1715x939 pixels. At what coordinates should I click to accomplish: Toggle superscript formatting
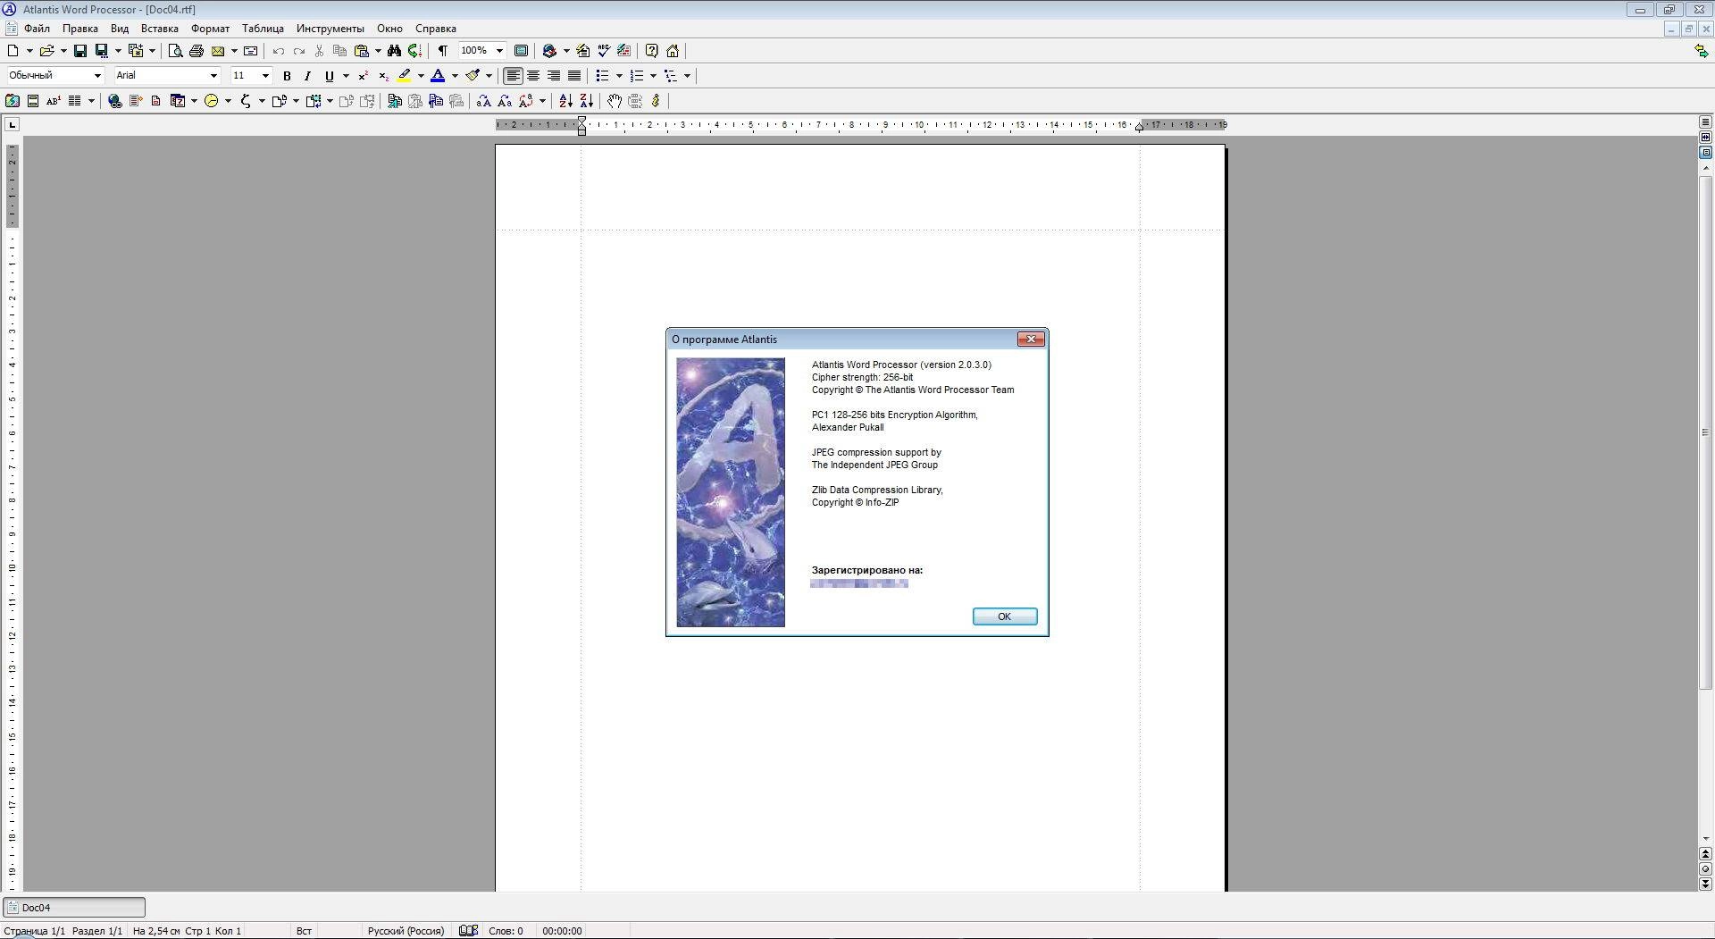point(363,76)
